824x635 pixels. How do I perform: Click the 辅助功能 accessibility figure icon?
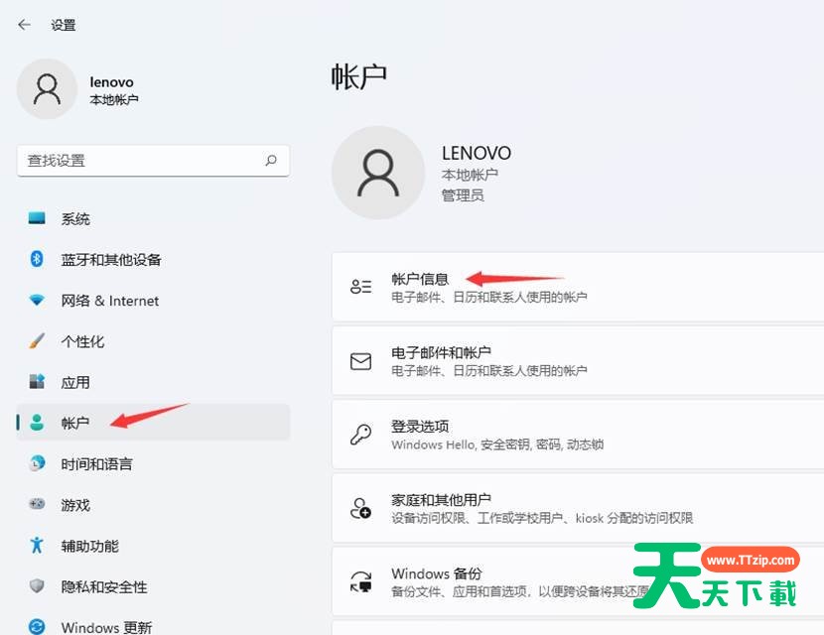(x=37, y=545)
